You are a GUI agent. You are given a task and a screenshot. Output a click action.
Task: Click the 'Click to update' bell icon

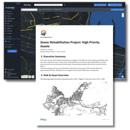[x=6, y=70]
